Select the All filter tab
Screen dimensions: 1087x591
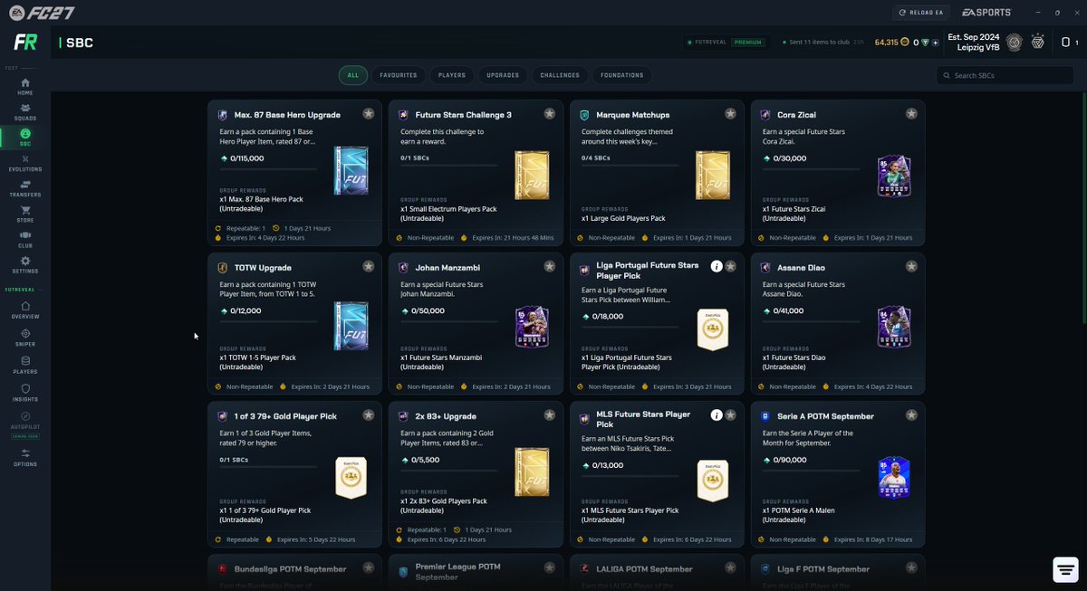click(x=352, y=75)
